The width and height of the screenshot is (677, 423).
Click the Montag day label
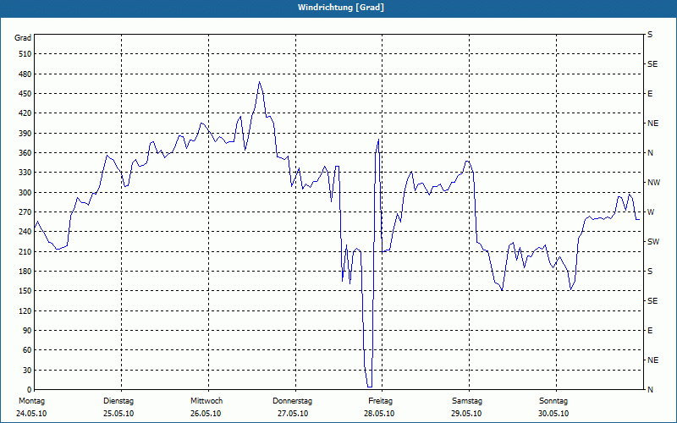[31, 401]
